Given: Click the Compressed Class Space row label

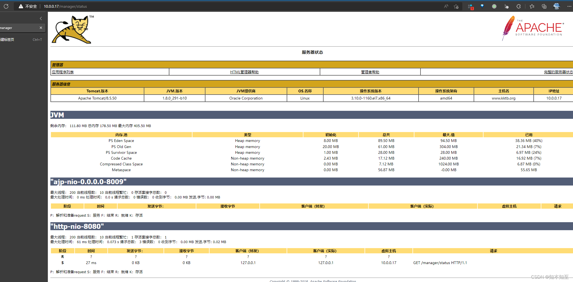Looking at the screenshot, I should 121,164.
